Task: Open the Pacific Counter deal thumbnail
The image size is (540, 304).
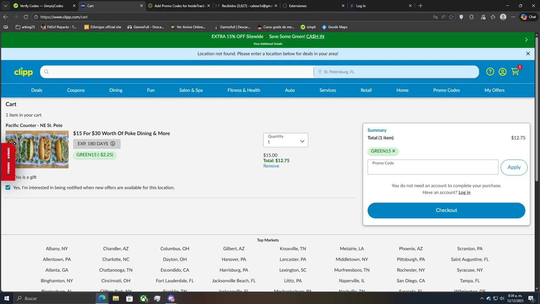Action: [x=37, y=149]
